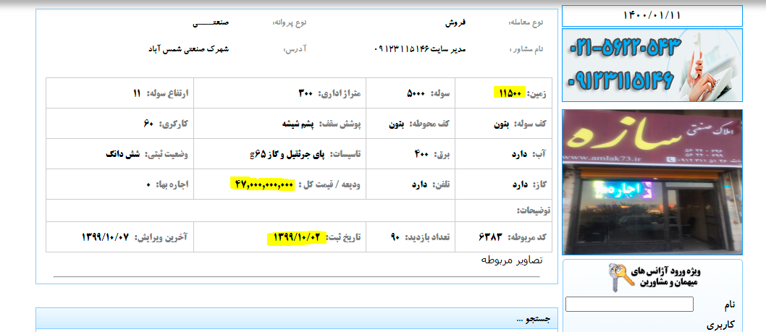Click facilities value پای جرثقیل و گاز

coord(288,154)
